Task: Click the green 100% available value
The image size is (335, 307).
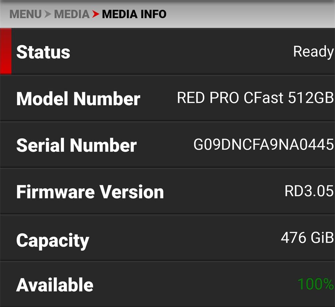Action: point(315,284)
